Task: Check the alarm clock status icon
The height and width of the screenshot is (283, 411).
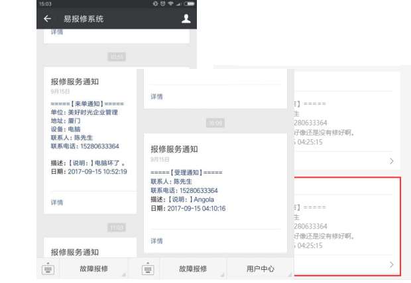Action: click(163, 4)
